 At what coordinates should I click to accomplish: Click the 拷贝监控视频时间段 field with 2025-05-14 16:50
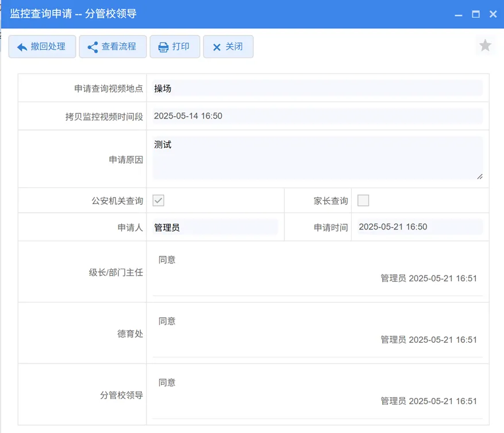[x=318, y=116]
